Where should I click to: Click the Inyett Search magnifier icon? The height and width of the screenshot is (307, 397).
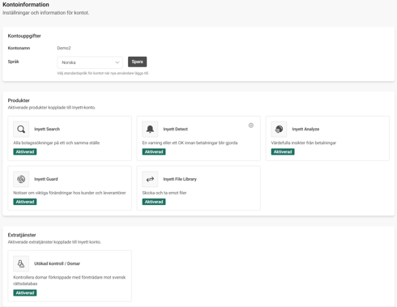point(21,130)
